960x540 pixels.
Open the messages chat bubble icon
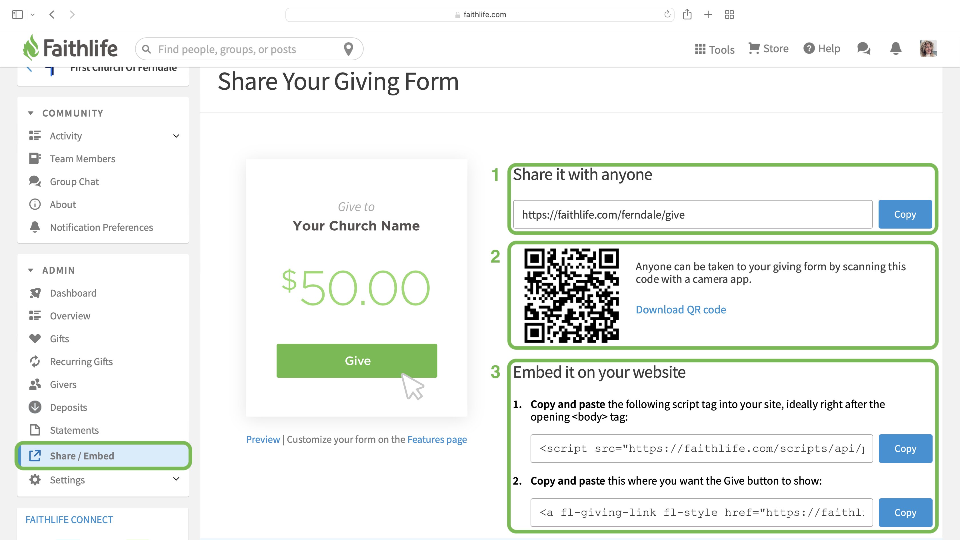click(x=863, y=49)
